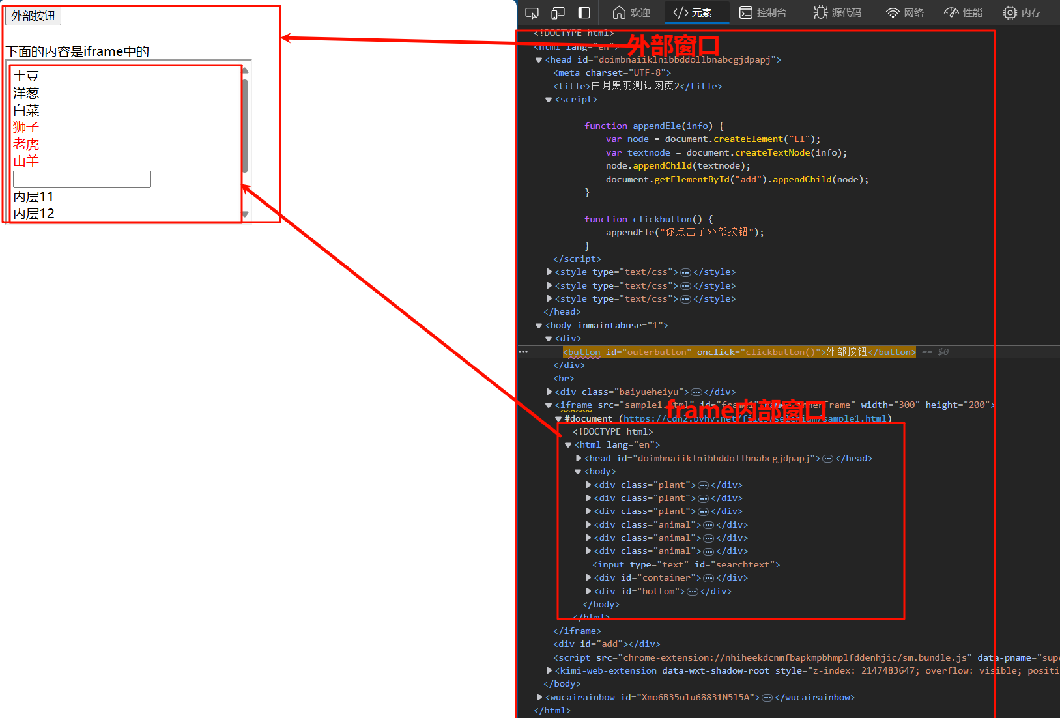Expand the first style text/css node
The image size is (1060, 718).
click(549, 272)
